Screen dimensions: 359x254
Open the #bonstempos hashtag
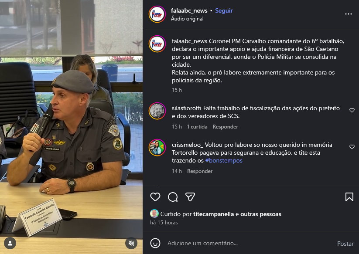(x=224, y=160)
